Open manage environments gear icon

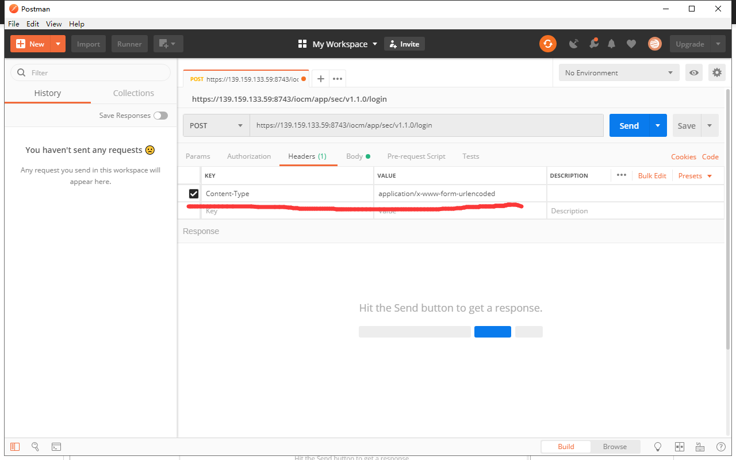[716, 72]
